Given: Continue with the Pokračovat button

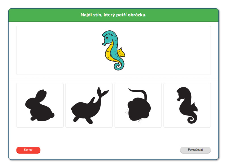Looking at the screenshot, I should 195,150.
